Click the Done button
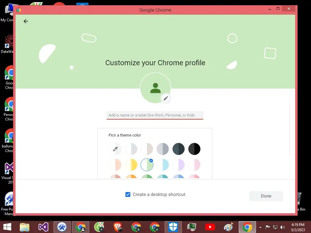 [x=266, y=196]
